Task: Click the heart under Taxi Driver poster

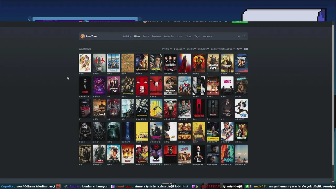Action: click(216, 142)
